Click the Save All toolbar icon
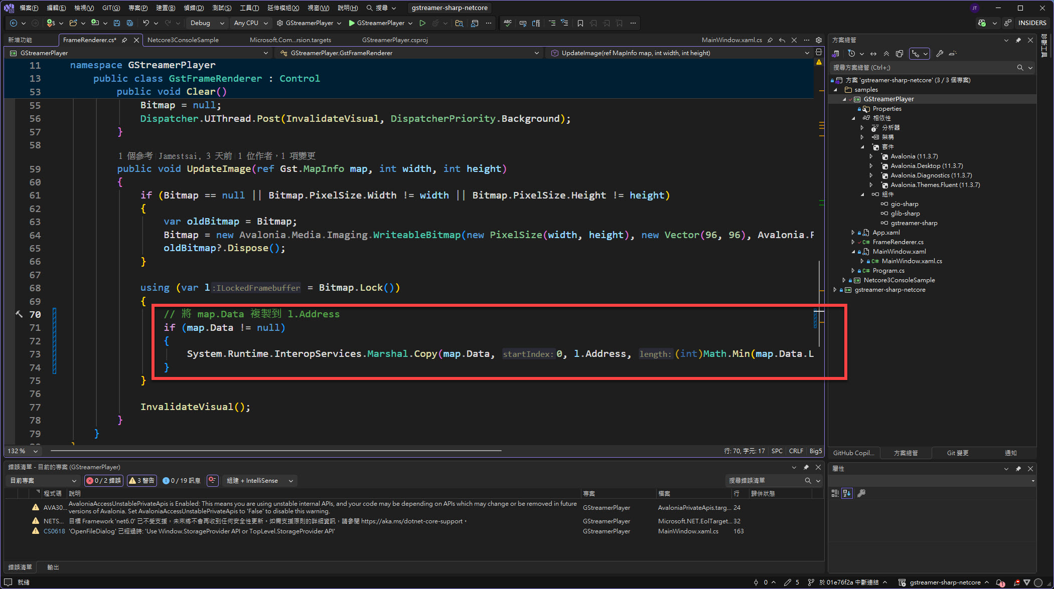 (130, 23)
